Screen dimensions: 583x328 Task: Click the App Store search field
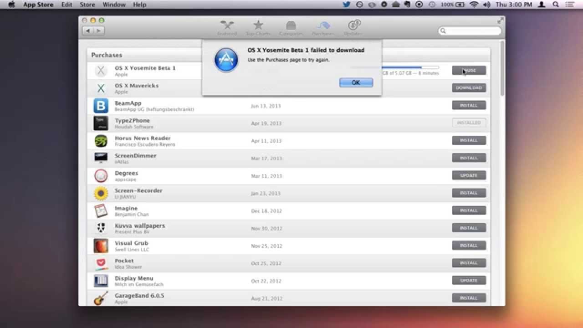coord(470,31)
